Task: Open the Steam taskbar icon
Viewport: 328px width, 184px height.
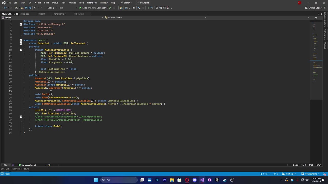Action: (x=224, y=180)
